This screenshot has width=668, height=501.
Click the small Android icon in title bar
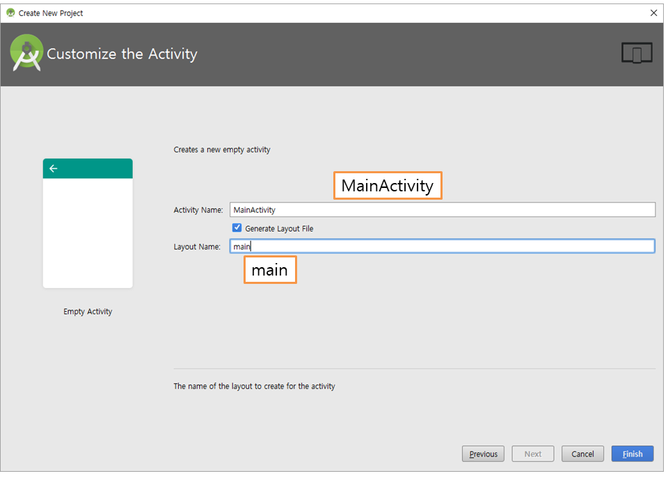pyautogui.click(x=10, y=13)
